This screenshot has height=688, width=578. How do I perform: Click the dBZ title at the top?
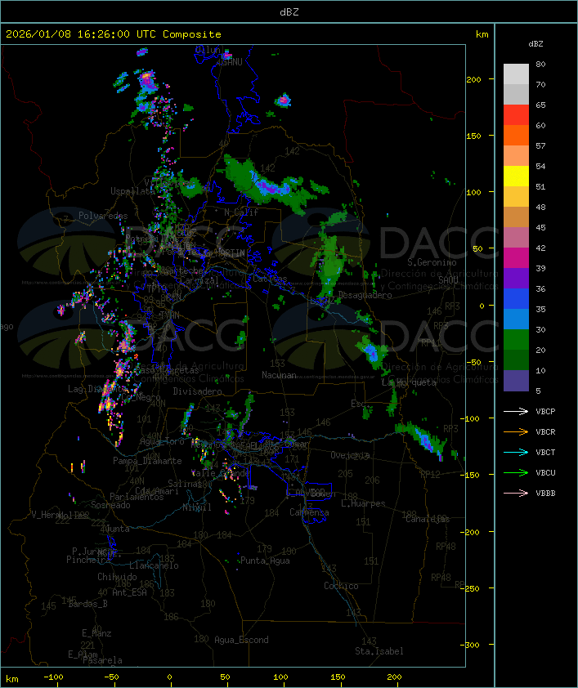tap(289, 11)
